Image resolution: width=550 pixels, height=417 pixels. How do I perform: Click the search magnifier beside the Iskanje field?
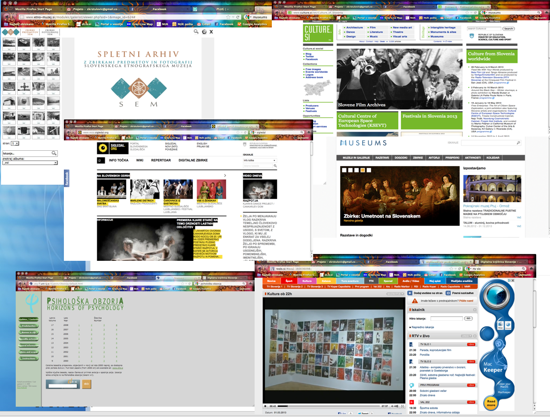(x=54, y=153)
